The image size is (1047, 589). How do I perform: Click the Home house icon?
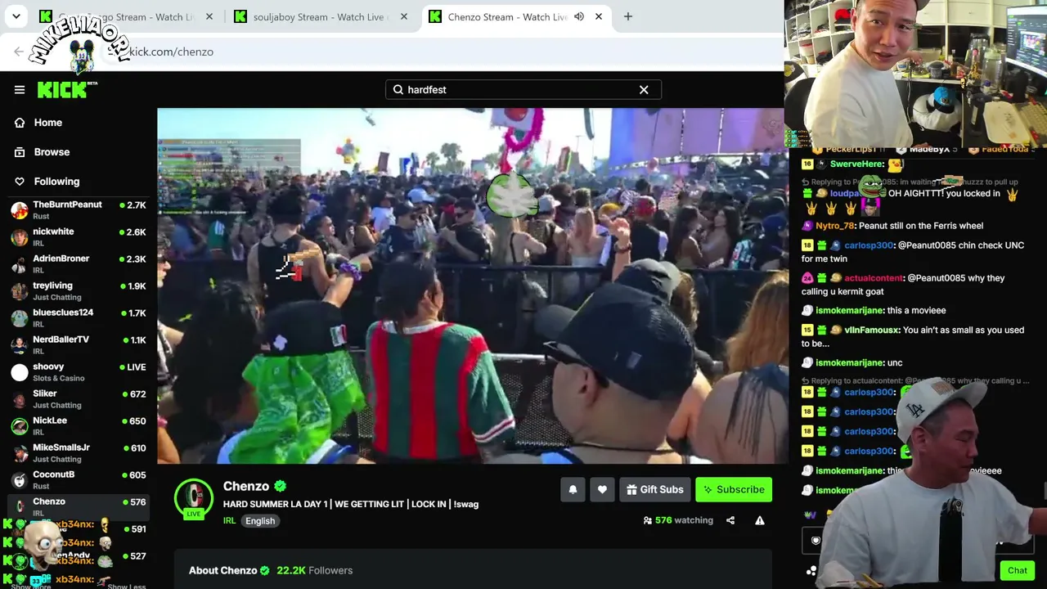coord(20,123)
